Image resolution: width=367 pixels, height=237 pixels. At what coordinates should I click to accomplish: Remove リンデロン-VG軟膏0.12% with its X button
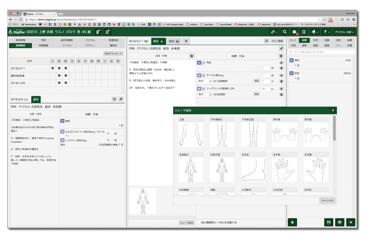(x=281, y=89)
